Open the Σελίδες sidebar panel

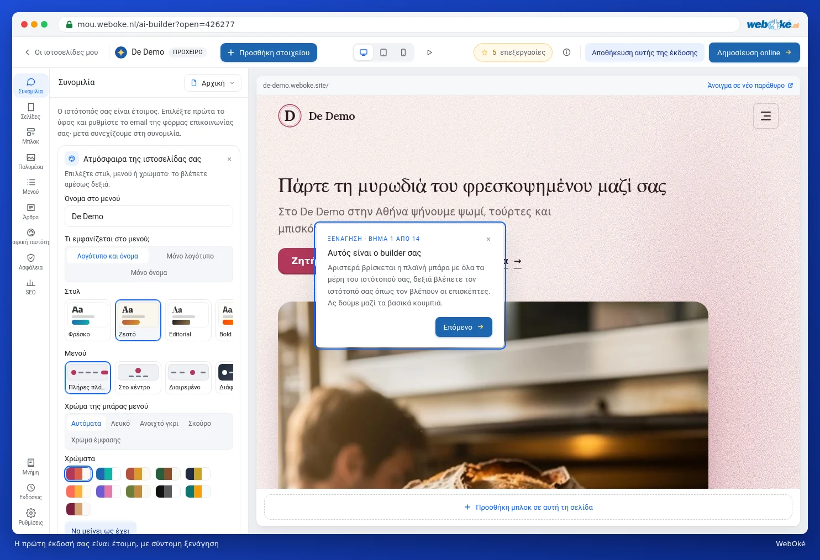coord(30,111)
